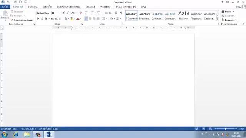Open the font size dropdown
Viewport: 246px width, 138px height.
60,13
